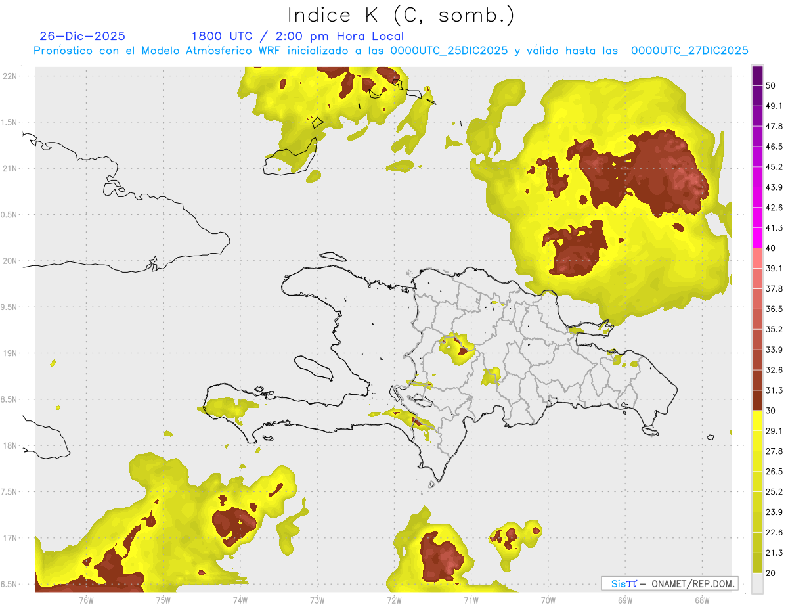Pick the brown swatch between 30 and 31.3
This screenshot has width=788, height=609.
pos(757,400)
